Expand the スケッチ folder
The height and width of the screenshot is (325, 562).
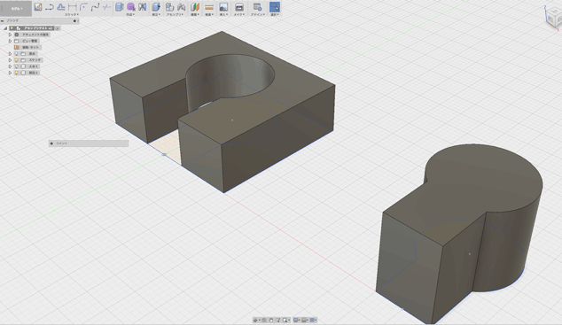coord(10,60)
